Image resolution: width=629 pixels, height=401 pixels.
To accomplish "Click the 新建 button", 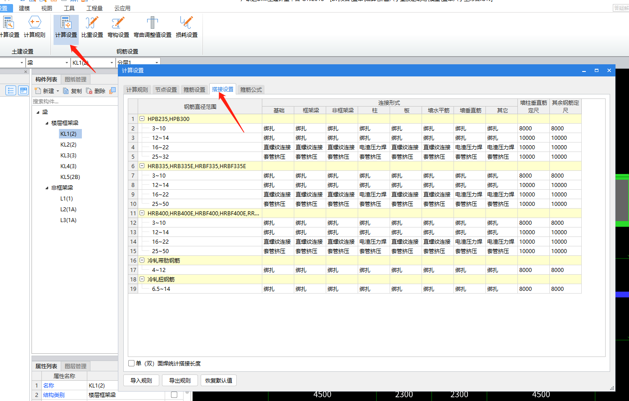I will (44, 91).
